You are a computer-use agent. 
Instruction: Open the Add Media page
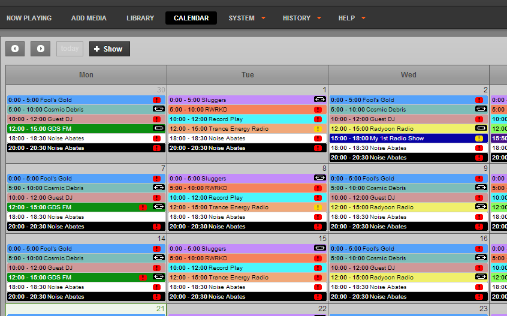pos(89,18)
